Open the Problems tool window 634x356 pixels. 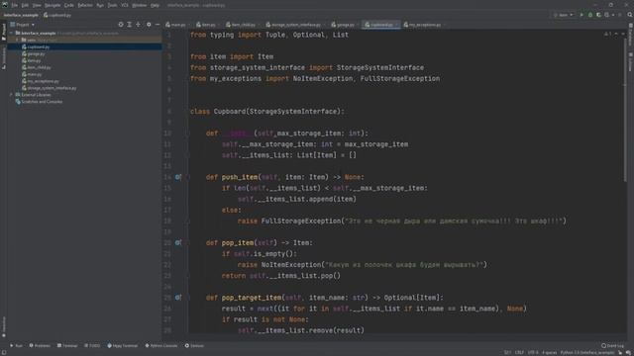tap(40, 346)
